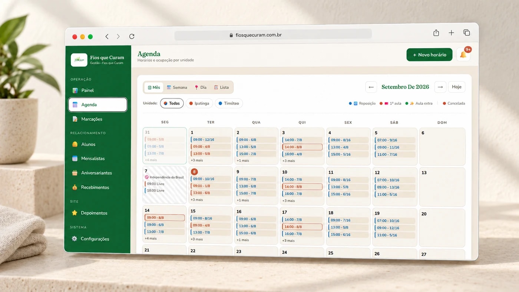The image size is (519, 292).
Task: Reload the page in browser
Action: [132, 36]
